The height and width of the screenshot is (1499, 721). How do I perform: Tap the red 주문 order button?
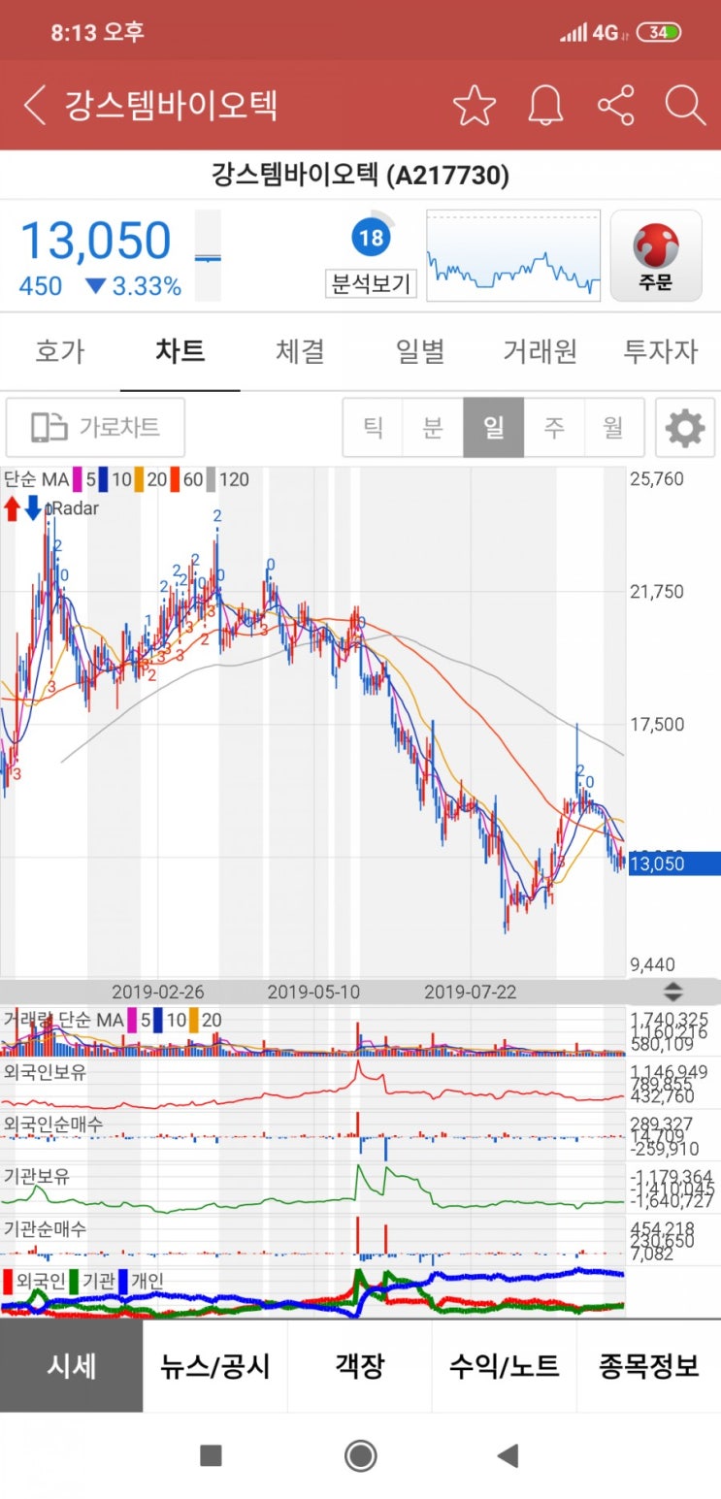656,256
